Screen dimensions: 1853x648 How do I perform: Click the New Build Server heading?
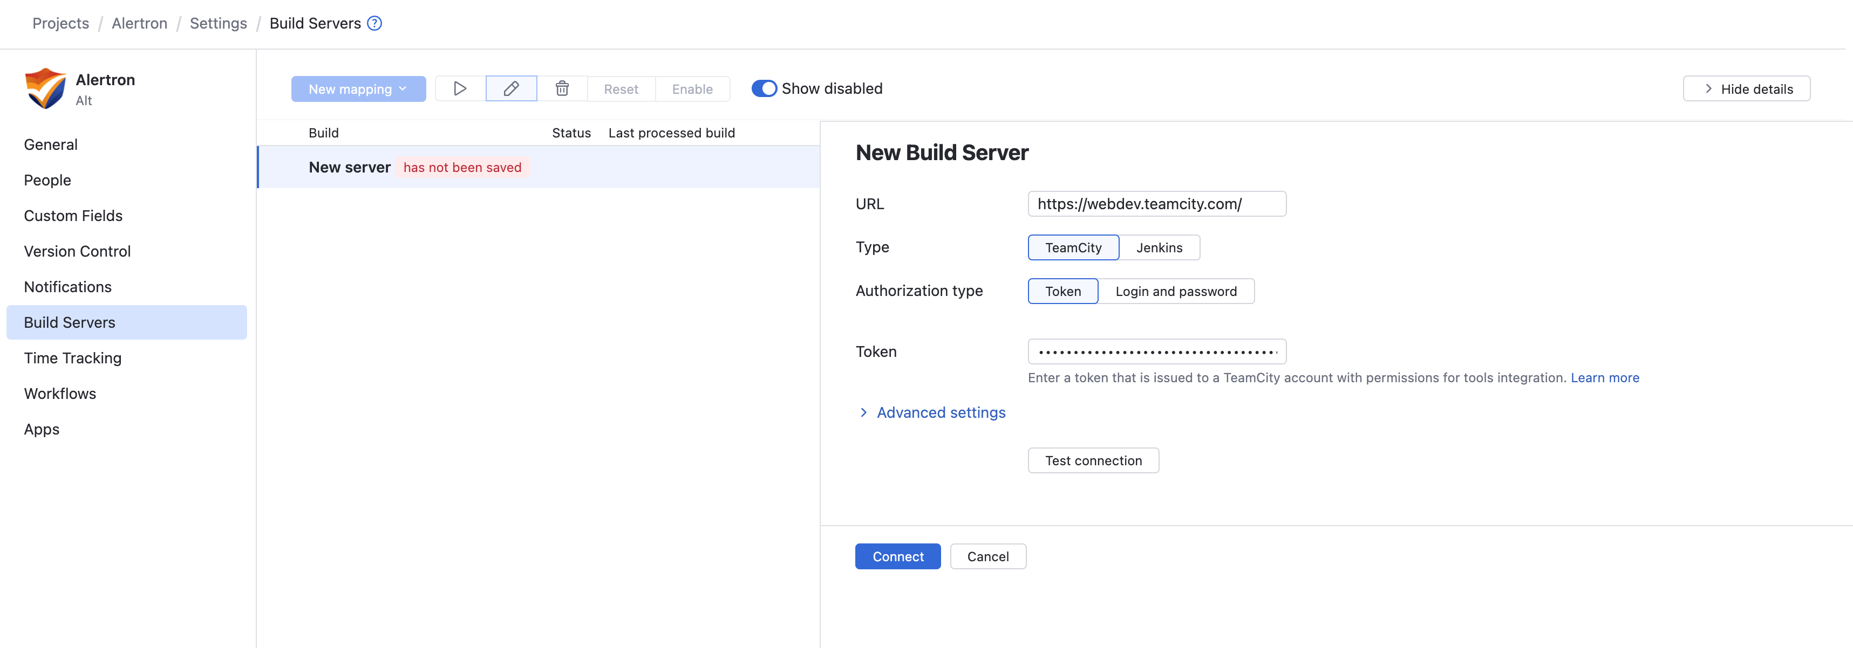(942, 153)
